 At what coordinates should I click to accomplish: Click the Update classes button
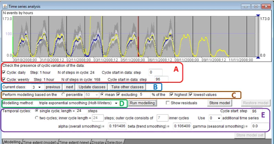[x=92, y=87]
